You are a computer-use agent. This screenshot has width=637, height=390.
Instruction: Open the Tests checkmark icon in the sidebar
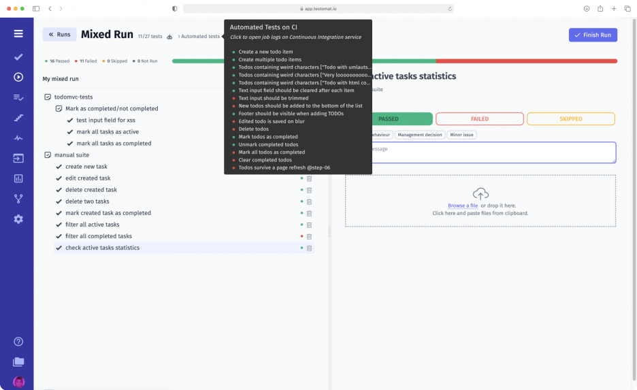[x=18, y=56]
